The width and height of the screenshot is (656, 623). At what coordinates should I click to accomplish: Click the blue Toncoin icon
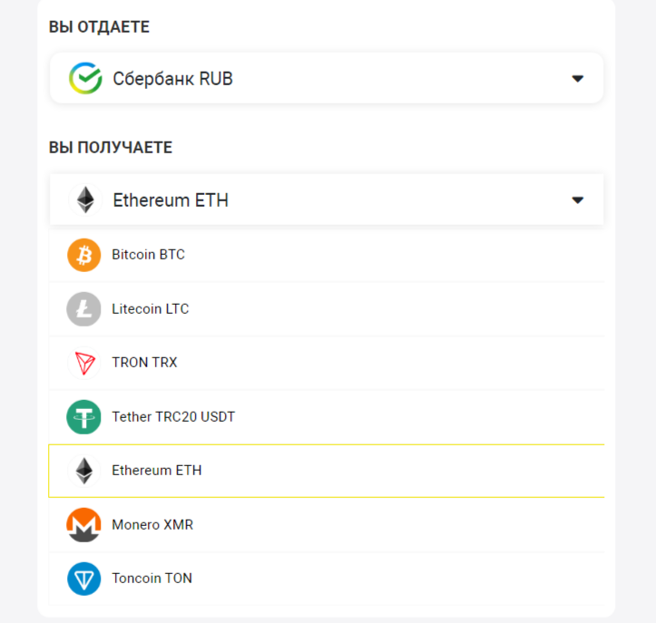(83, 579)
